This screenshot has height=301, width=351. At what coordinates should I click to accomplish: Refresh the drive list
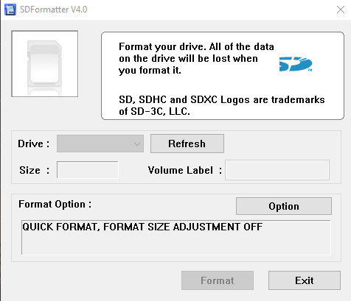(187, 144)
